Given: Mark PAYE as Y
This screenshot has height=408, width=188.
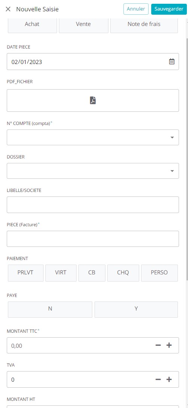Looking at the screenshot, I should [136, 309].
